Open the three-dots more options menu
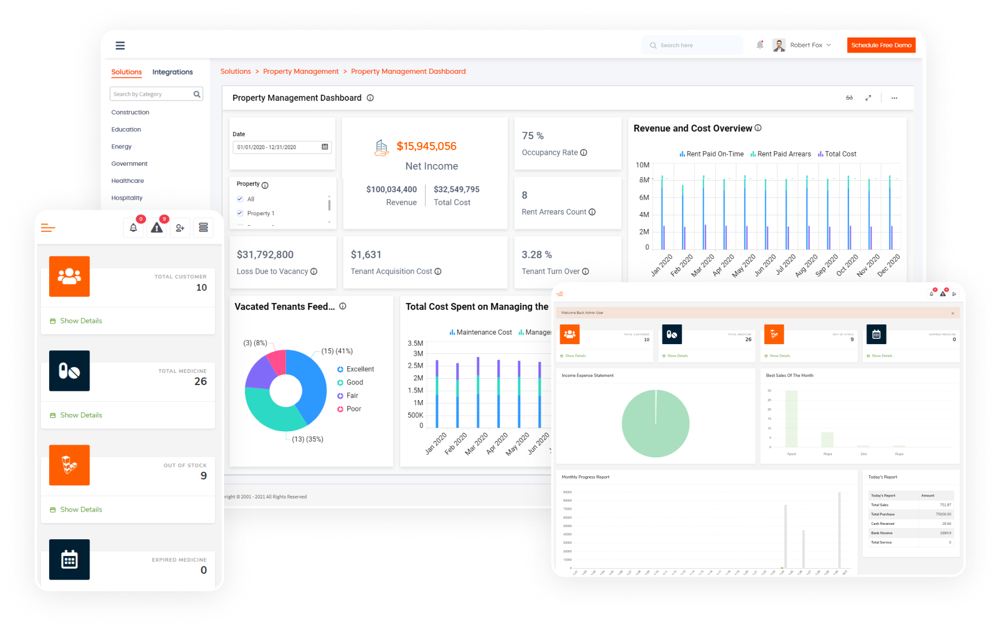The height and width of the screenshot is (631, 1001). click(x=894, y=98)
